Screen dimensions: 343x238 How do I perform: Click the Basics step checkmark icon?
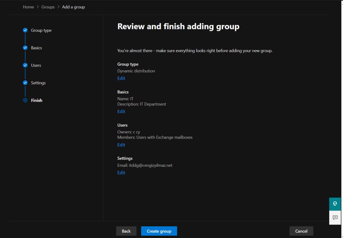[25, 48]
